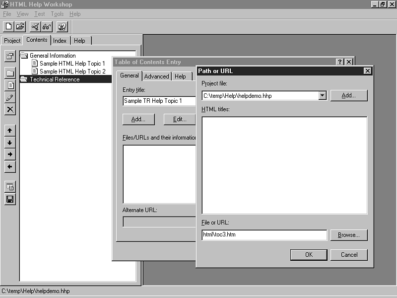The height and width of the screenshot is (298, 397).
Task: Click the Open file toolbar icon
Action: pyautogui.click(x=20, y=27)
